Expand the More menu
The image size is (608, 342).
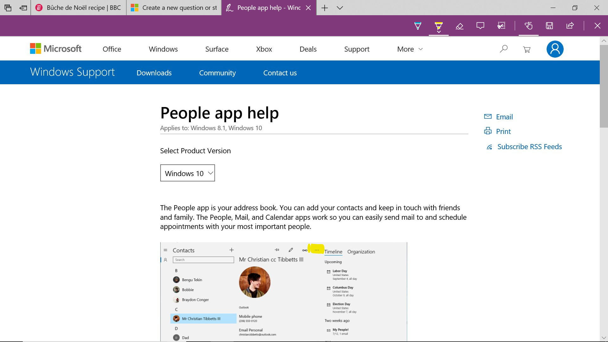[410, 49]
